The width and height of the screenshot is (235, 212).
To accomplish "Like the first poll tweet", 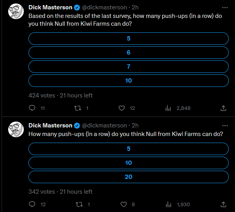I will [122, 108].
